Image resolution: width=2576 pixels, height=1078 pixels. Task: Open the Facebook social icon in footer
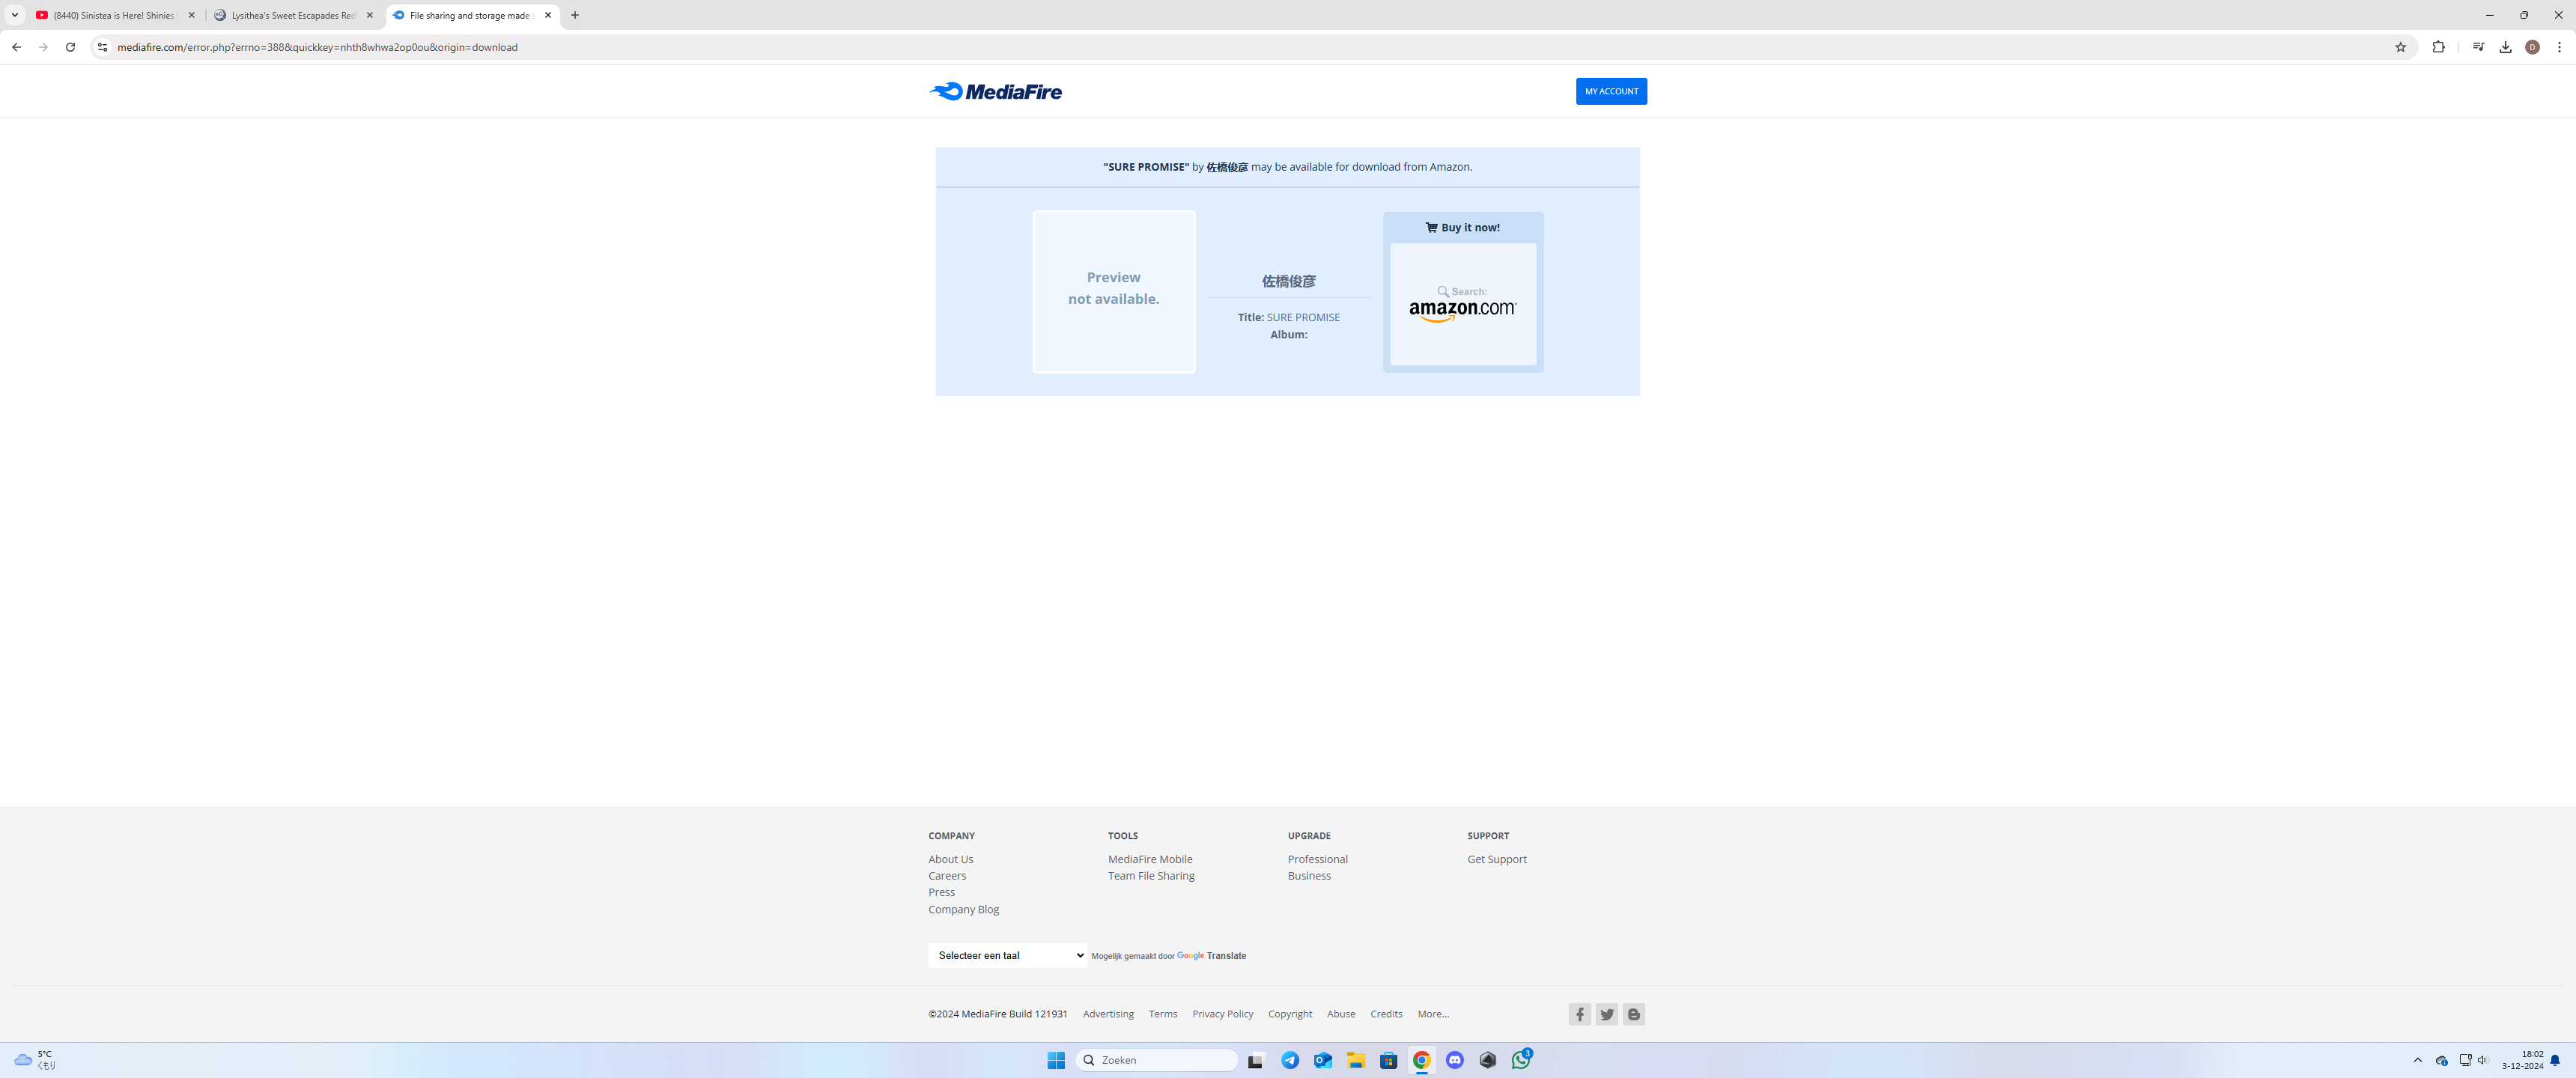pos(1579,1014)
